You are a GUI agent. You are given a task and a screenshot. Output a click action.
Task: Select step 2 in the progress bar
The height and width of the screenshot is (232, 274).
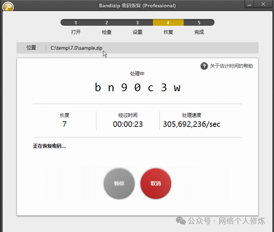pyautogui.click(x=107, y=23)
